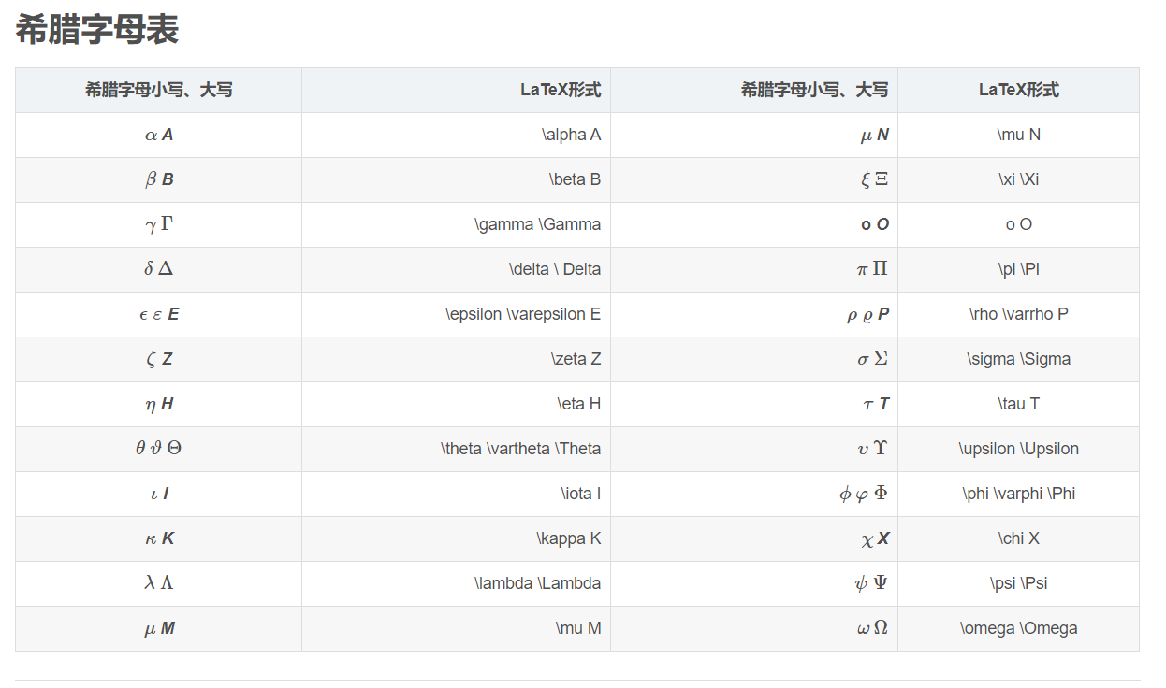Select the \epsilon \varepsilon E code
Viewport: 1166px width, 688px height.
tap(523, 314)
